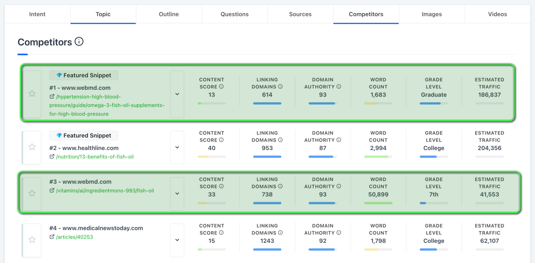Click external link icon for /articles/40253
Image resolution: width=535 pixels, height=263 pixels.
(x=52, y=237)
